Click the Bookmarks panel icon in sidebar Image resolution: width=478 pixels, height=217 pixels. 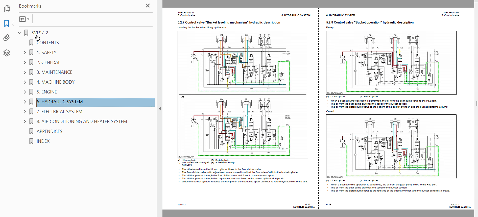point(7,23)
